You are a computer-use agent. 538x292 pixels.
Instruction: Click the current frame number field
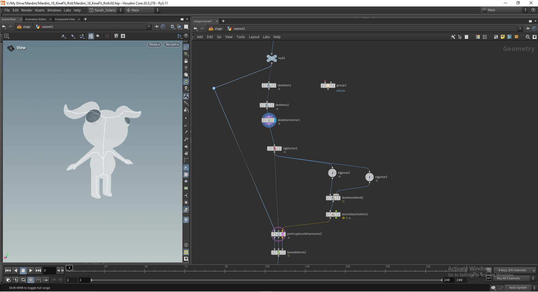[49, 270]
